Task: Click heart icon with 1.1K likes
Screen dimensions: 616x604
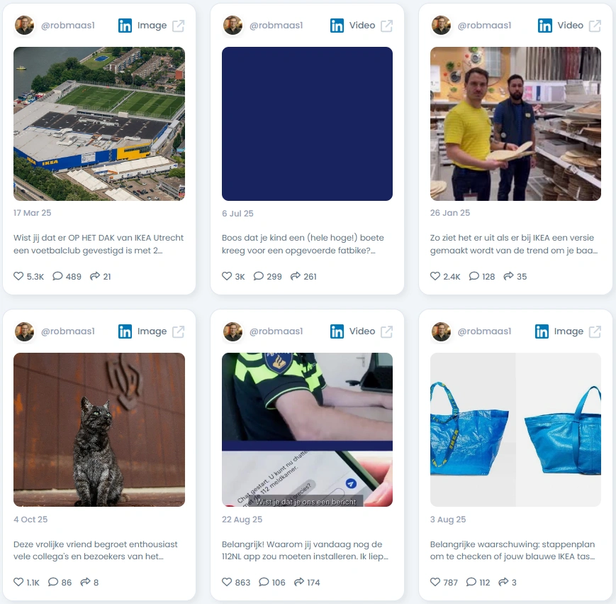Action: tap(18, 582)
